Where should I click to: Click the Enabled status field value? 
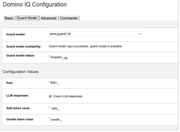56,57
